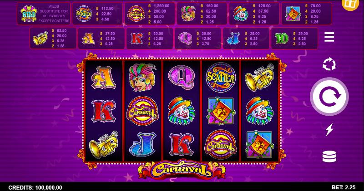This screenshot has width=364, height=191.
Task: Click the green 10 paytable tile
Action: pyautogui.click(x=294, y=38)
